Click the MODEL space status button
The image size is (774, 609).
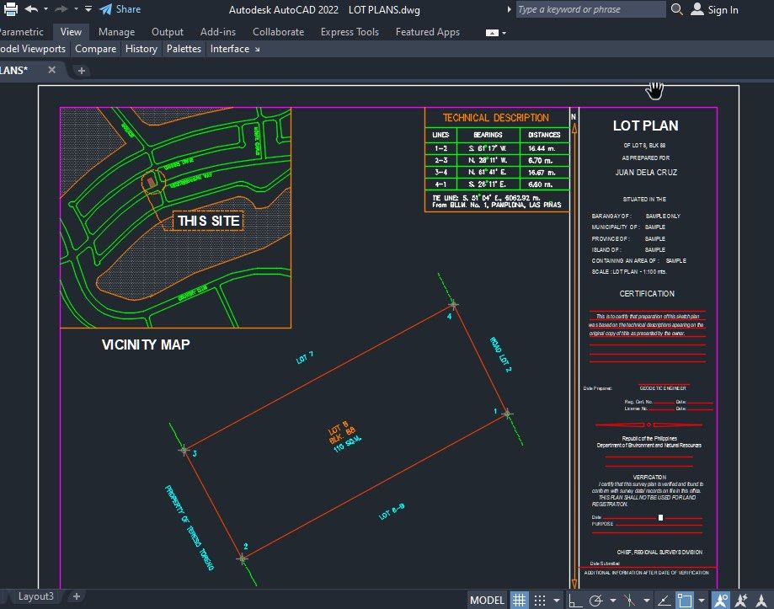(487, 600)
